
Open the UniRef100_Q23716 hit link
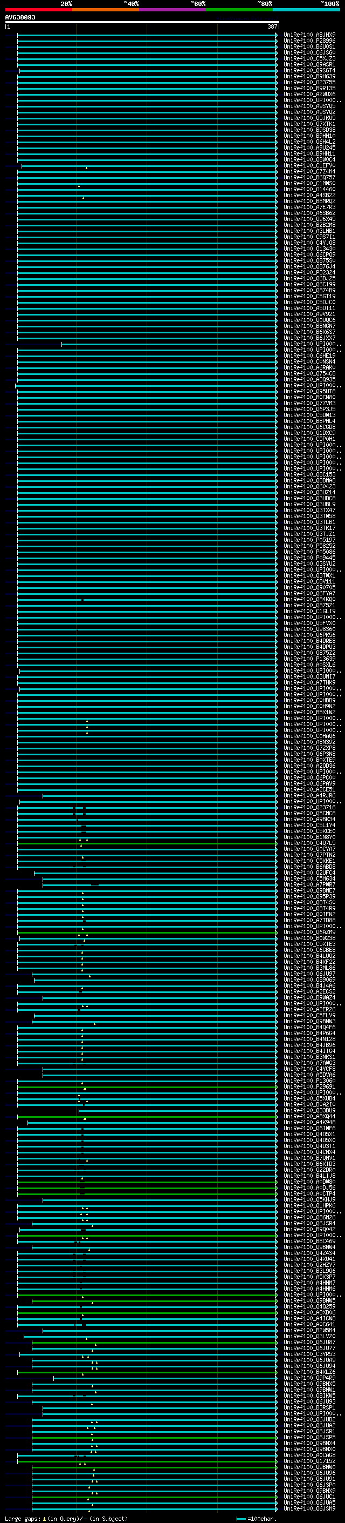pos(309,808)
